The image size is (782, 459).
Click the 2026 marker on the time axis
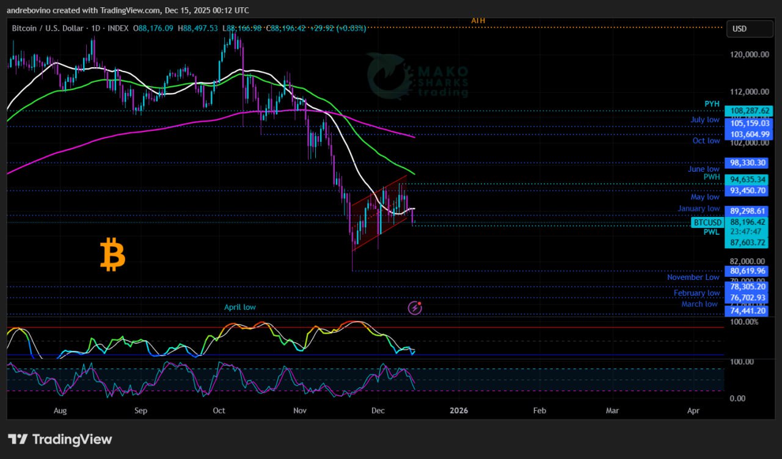[x=458, y=411]
